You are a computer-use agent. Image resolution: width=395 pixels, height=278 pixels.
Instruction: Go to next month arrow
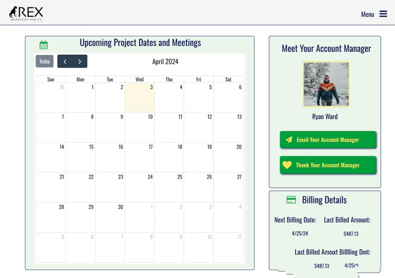click(80, 61)
